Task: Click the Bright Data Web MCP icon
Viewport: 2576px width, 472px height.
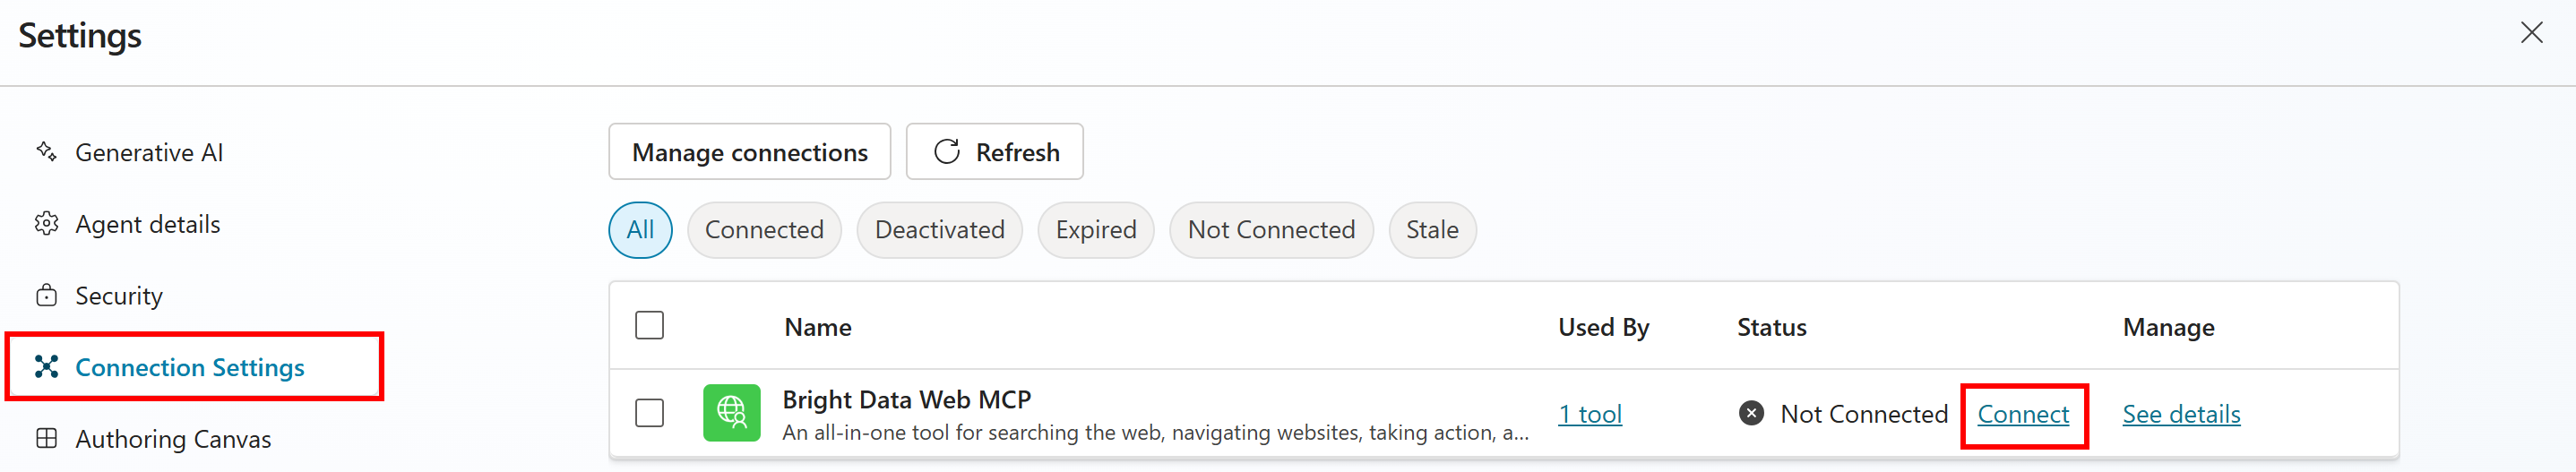Action: coord(731,413)
